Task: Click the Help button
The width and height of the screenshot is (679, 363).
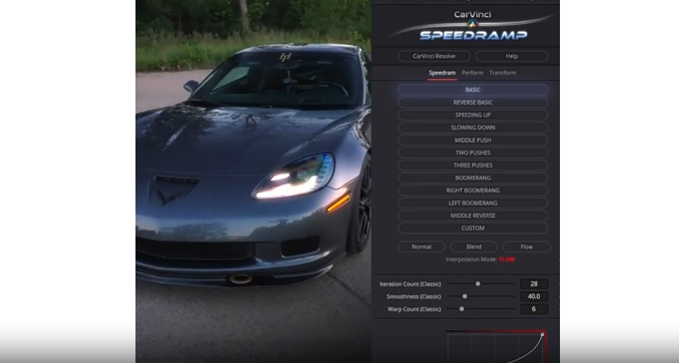Action: pos(512,57)
